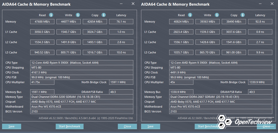
Task: Close the left AIDA64 window via X
Action: (x=133, y=4)
